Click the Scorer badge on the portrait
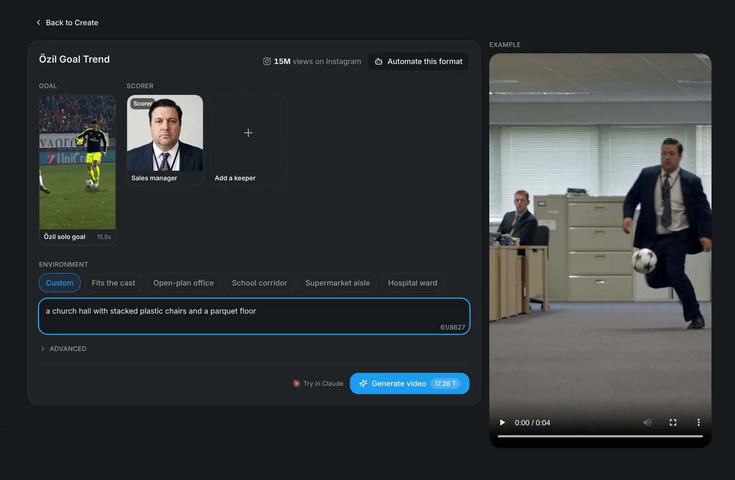Screen dimensions: 735x480 click(142, 104)
